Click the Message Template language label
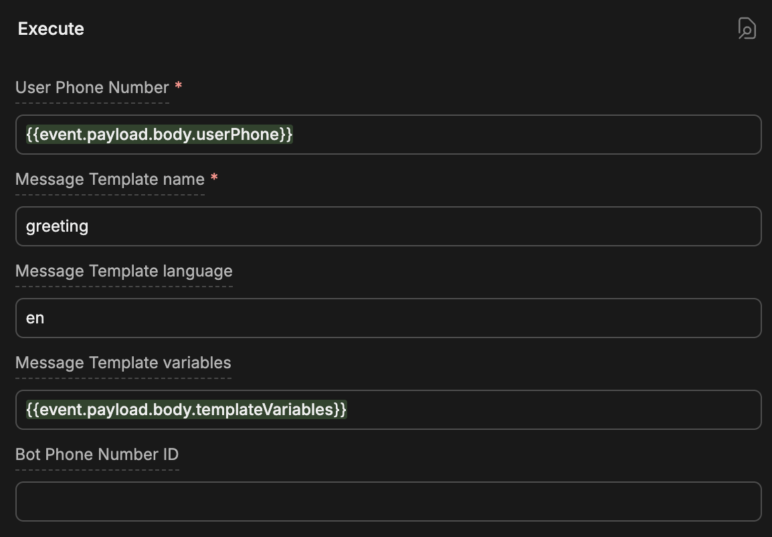The image size is (772, 537). pyautogui.click(x=124, y=271)
